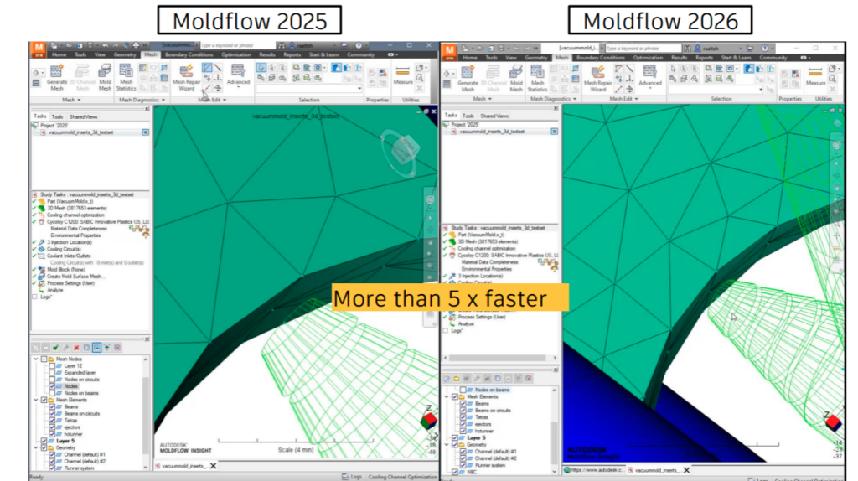Toggle the ejectors checkbox in the 2026 layers panel
Viewport: 858px width, 481px height.
click(x=463, y=424)
